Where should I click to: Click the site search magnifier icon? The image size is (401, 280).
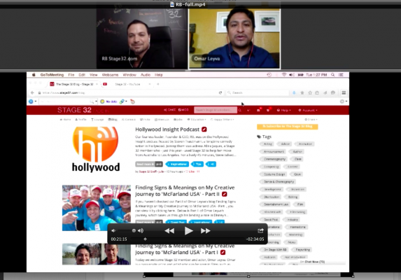click(x=239, y=110)
